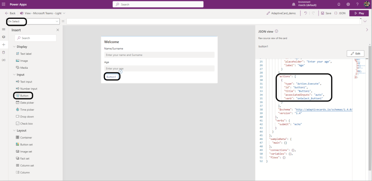Go Back using the back arrow
The height and width of the screenshot is (181, 372).
[x=10, y=13]
